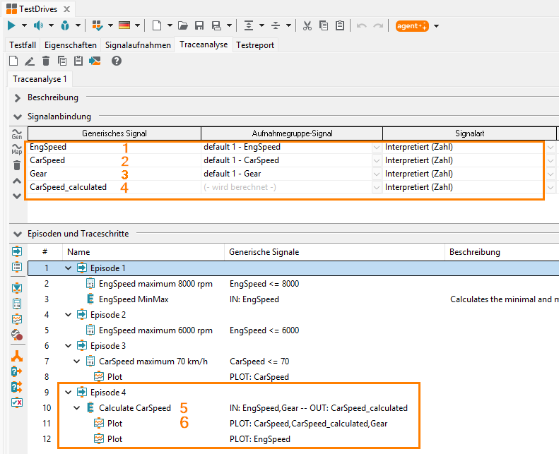Open a file via folder icon
This screenshot has width=559, height=454.
point(182,25)
